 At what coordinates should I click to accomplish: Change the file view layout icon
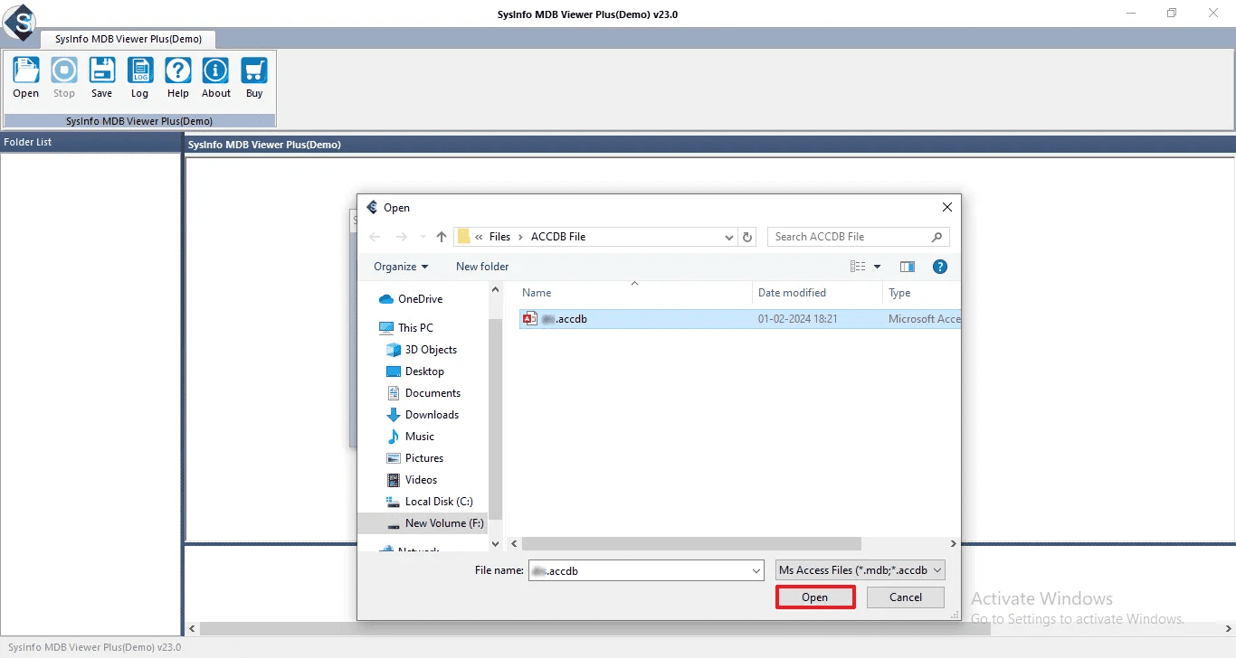859,267
